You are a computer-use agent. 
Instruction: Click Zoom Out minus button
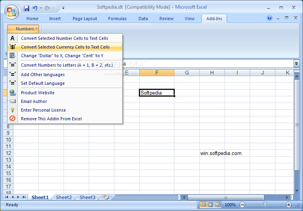[242, 205]
